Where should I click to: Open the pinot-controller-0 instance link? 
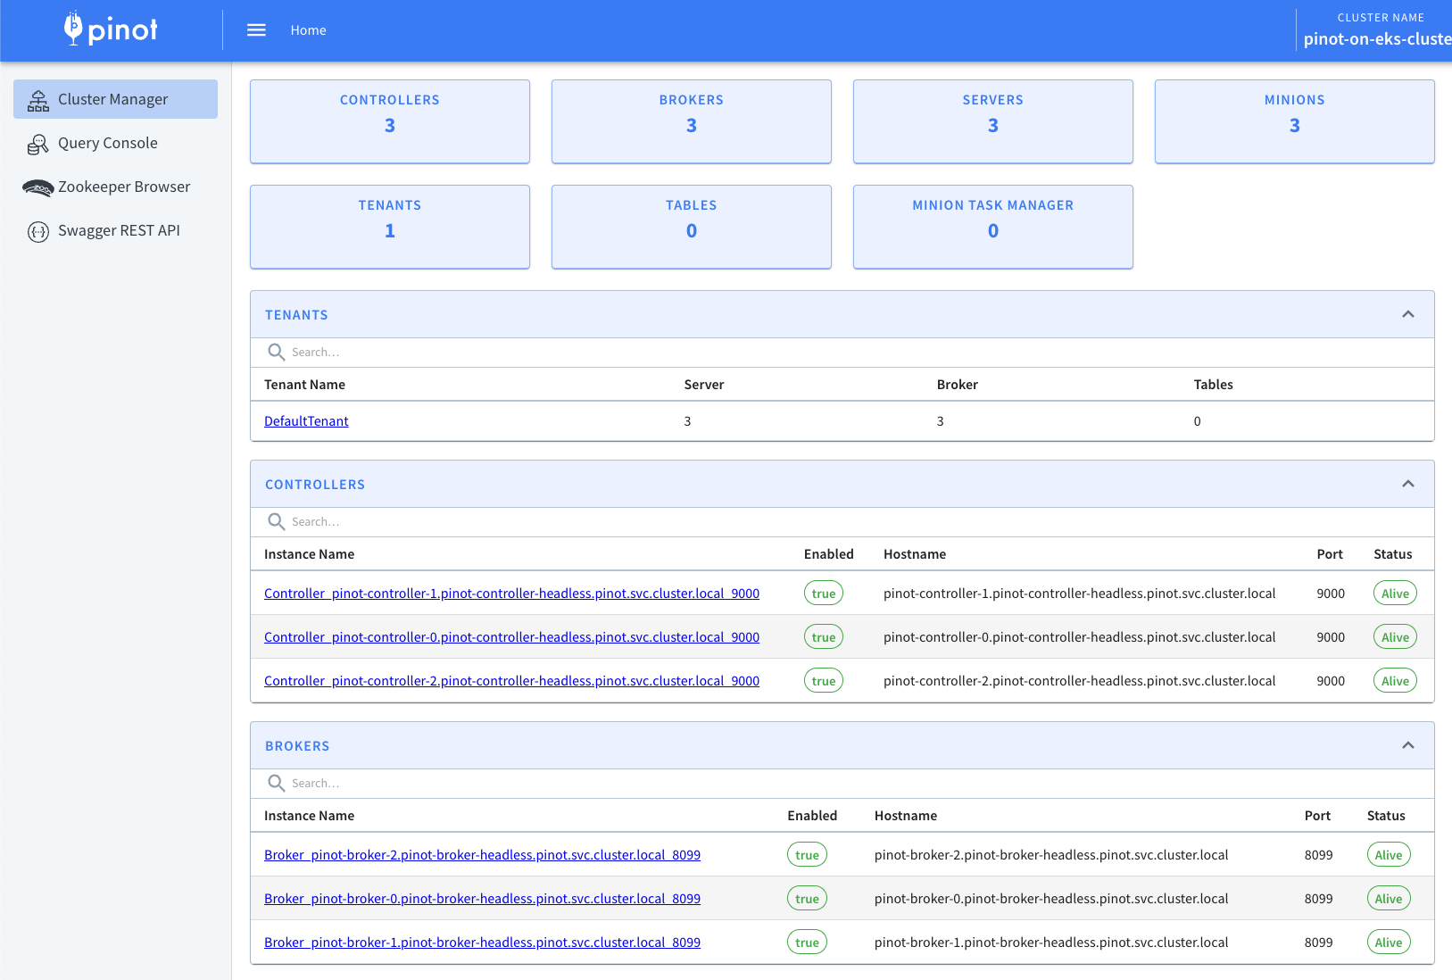pyautogui.click(x=511, y=637)
